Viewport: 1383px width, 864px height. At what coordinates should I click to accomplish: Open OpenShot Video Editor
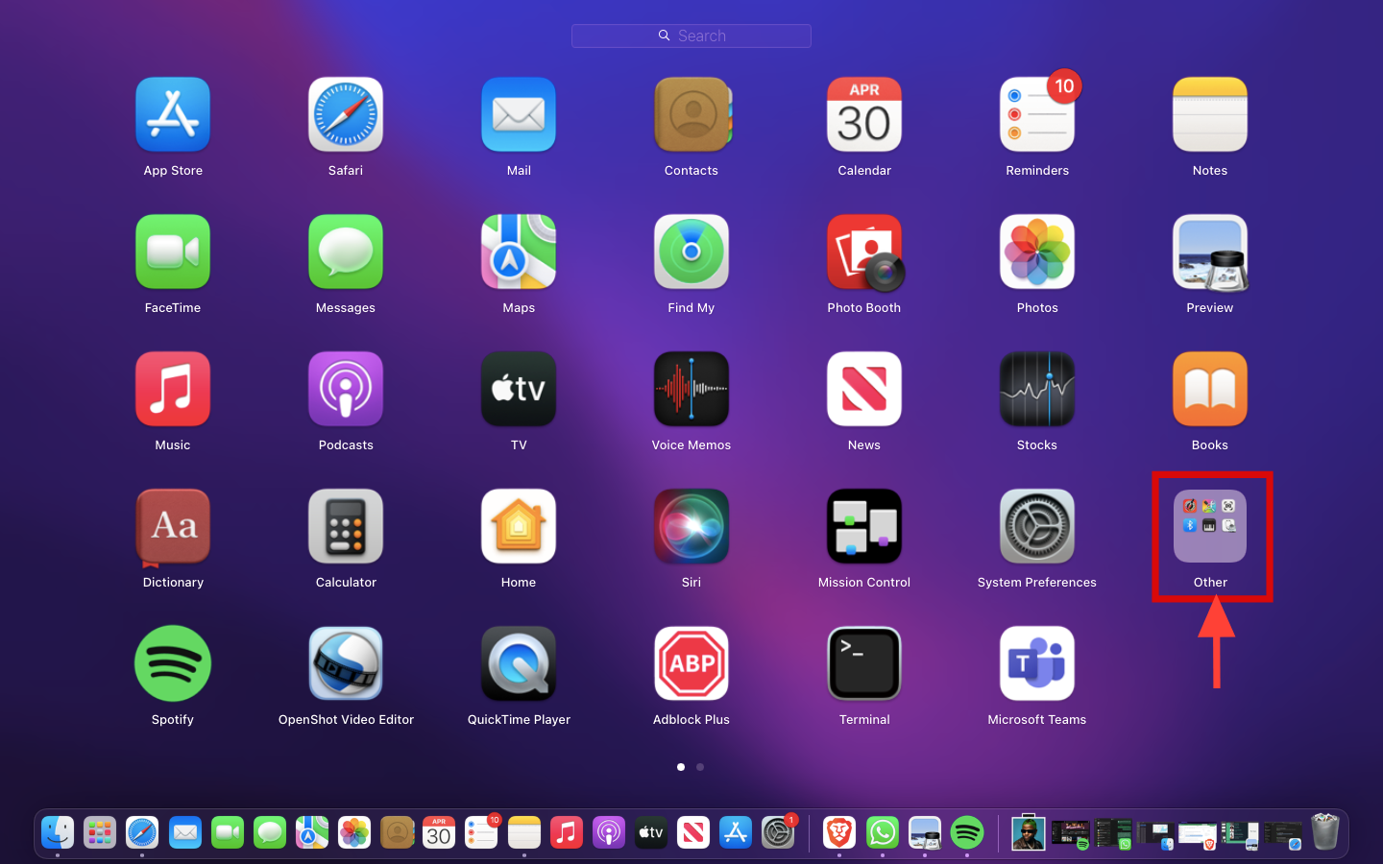coord(346,664)
